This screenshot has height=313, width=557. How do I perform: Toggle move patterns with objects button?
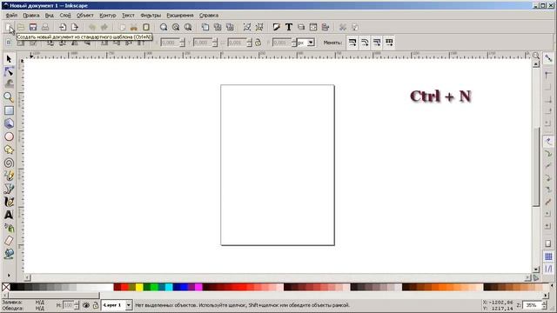coord(389,43)
